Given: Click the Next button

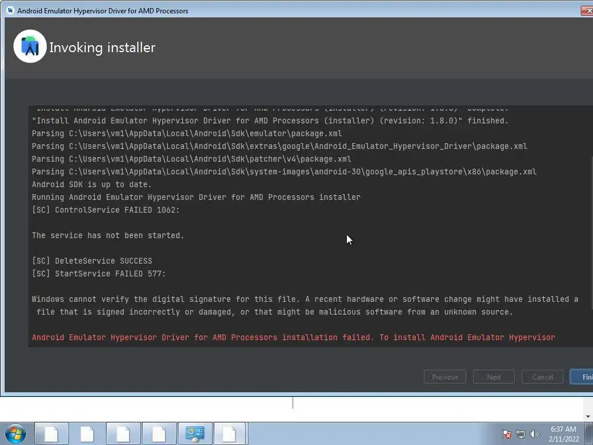Looking at the screenshot, I should (493, 377).
